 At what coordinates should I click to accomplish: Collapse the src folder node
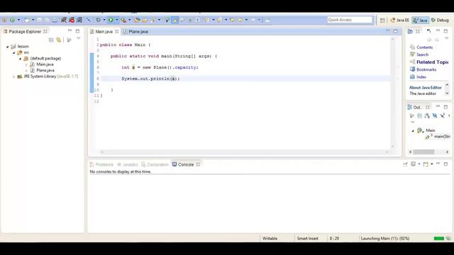[13, 52]
